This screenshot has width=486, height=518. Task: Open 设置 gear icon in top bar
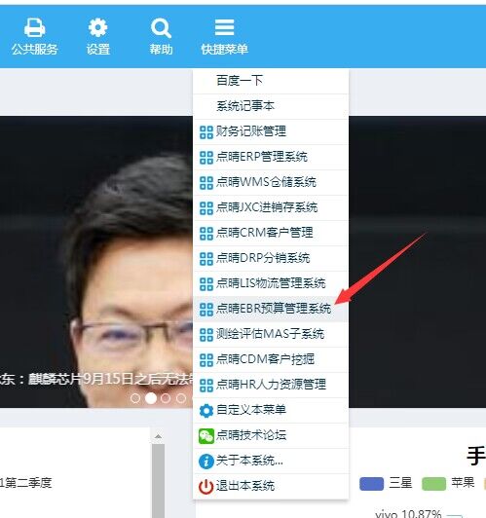coord(97,27)
